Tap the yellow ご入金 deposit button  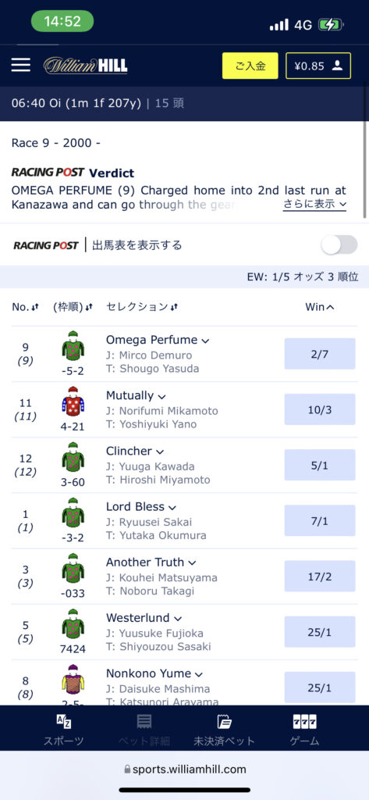(x=250, y=66)
